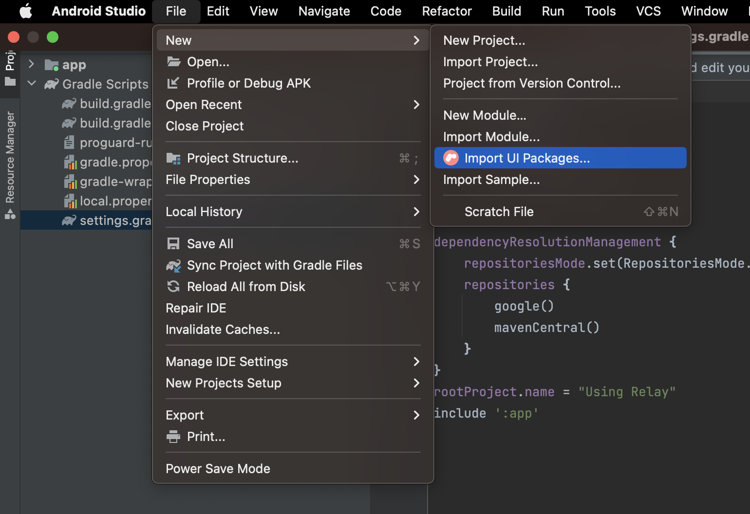The height and width of the screenshot is (514, 750).
Task: Click the Sync Project with Gradle Files elephant icon
Action: tap(173, 265)
